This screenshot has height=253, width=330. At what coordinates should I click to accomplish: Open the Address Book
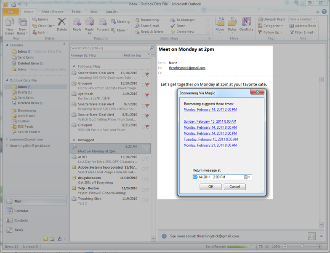303,26
